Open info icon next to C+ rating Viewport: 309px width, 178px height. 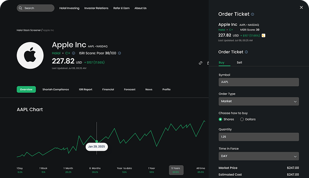click(73, 53)
